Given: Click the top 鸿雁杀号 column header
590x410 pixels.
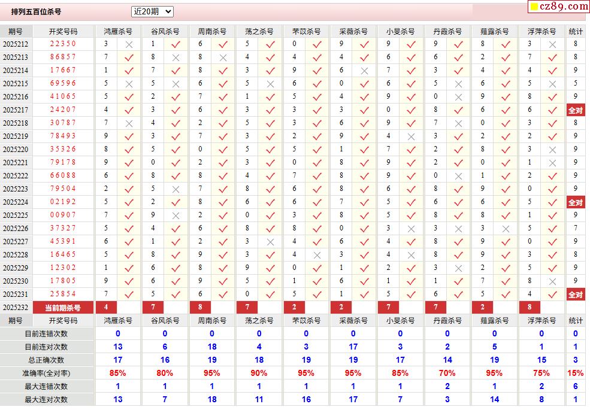Looking at the screenshot, I should coord(118,32).
